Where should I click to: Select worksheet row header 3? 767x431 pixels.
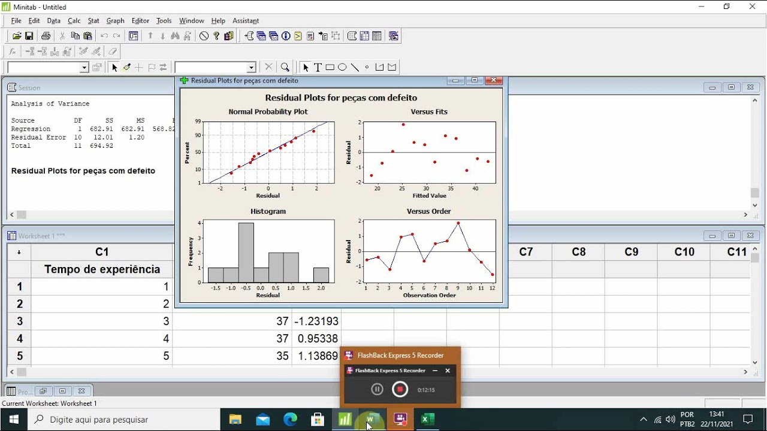19,321
